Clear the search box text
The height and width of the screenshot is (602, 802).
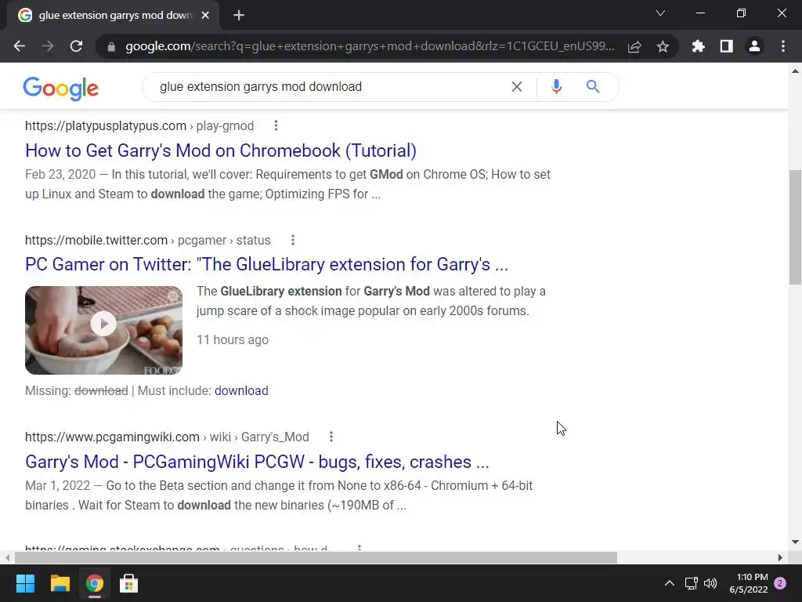[517, 86]
